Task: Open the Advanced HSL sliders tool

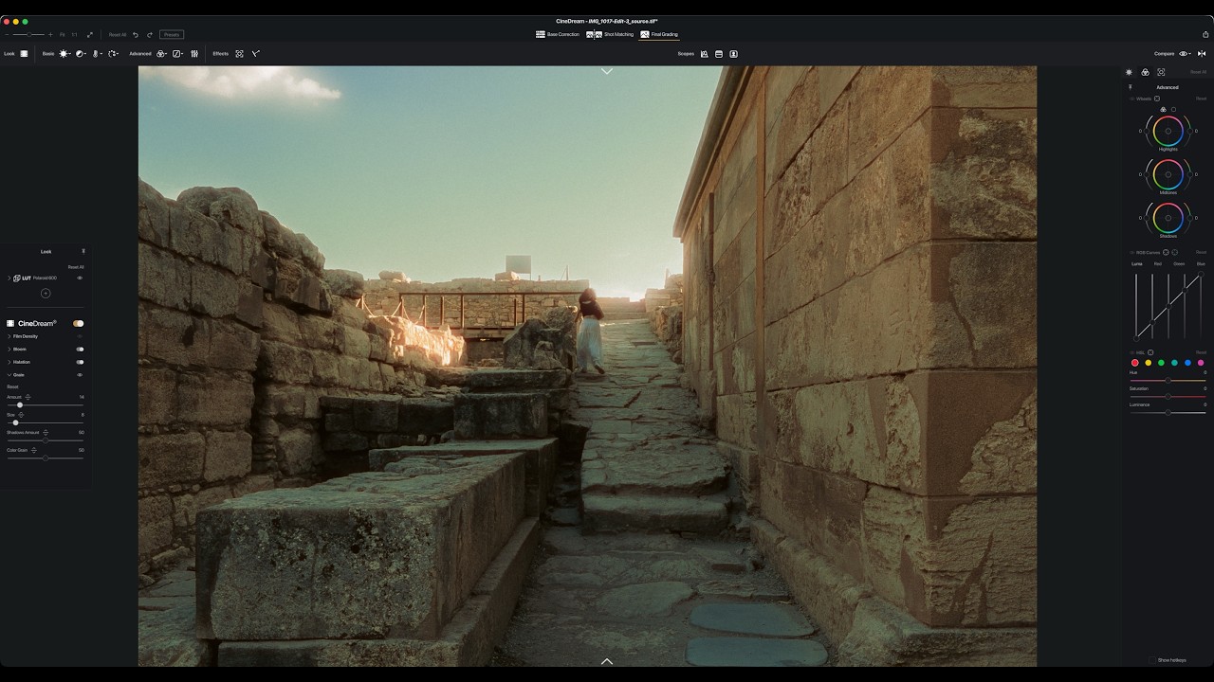Action: pos(194,54)
